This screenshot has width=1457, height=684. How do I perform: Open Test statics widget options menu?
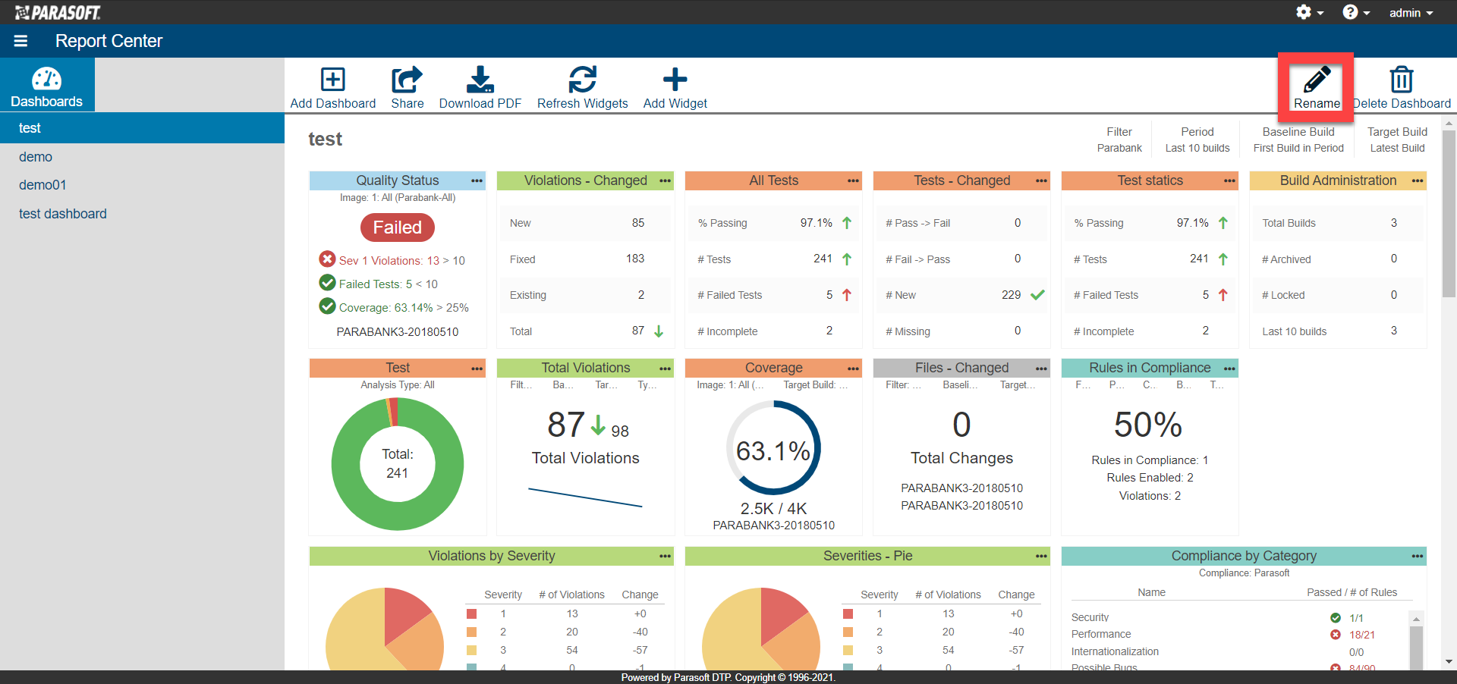coord(1229,180)
